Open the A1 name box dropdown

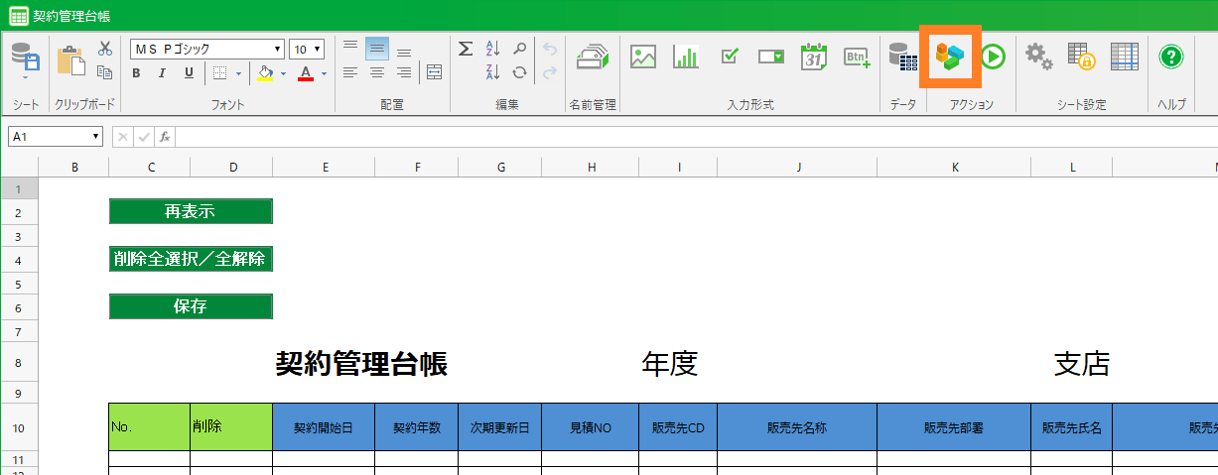(95, 137)
